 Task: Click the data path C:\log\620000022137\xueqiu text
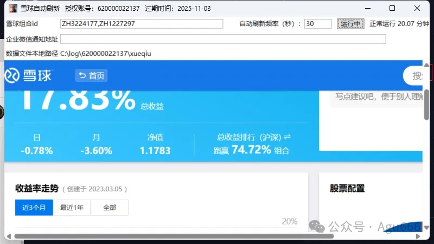pyautogui.click(x=106, y=53)
